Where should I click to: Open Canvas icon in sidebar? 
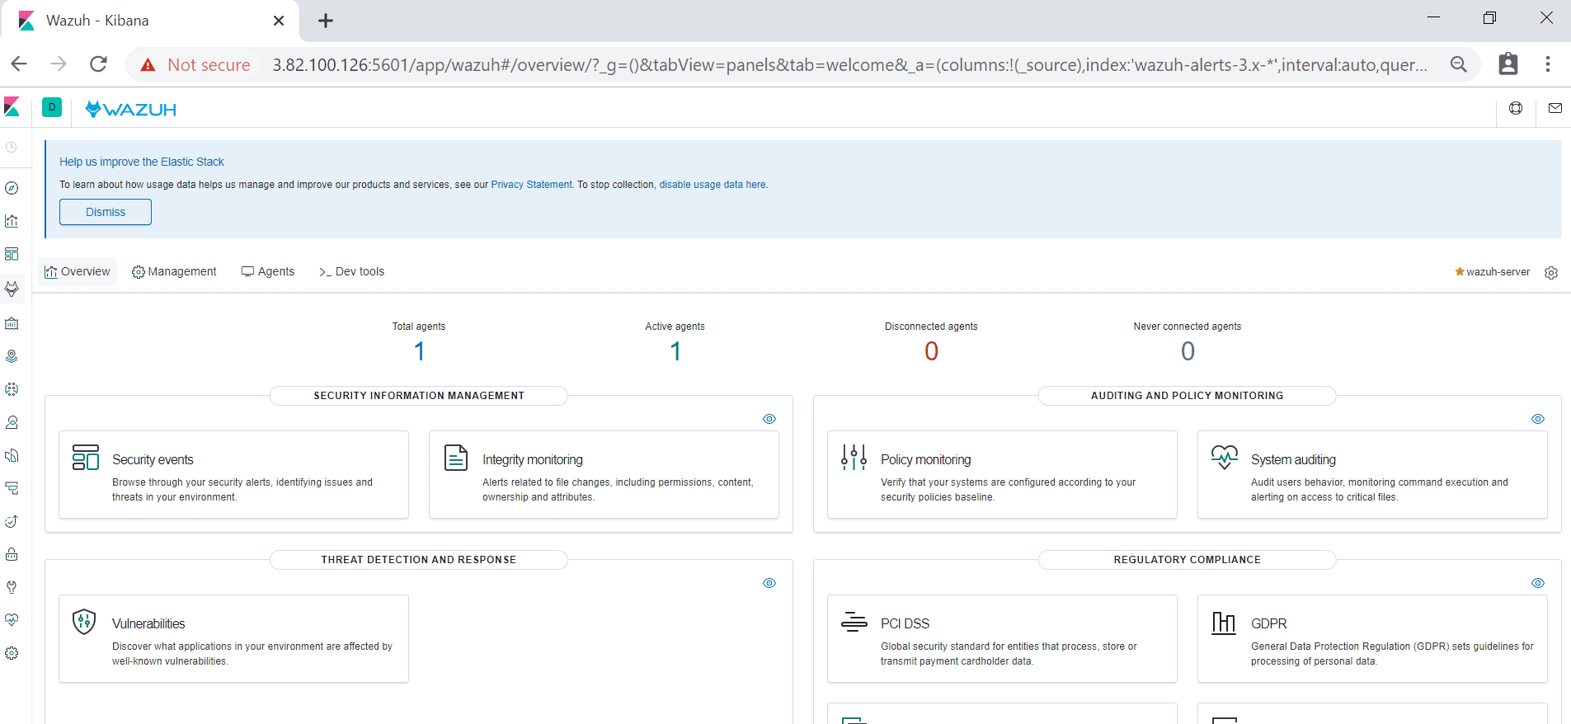[x=12, y=323]
